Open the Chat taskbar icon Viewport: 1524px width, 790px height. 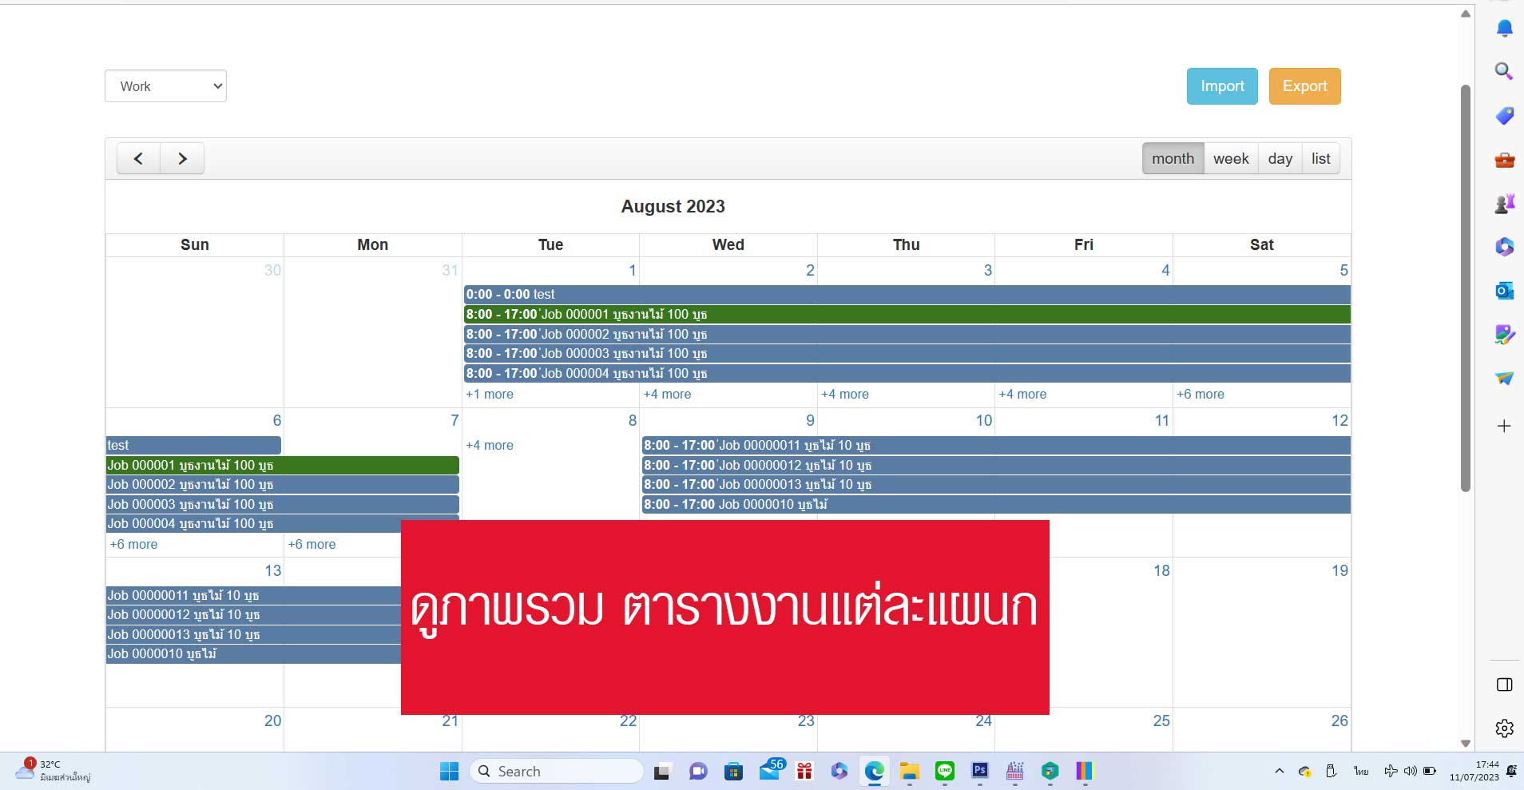(698, 772)
